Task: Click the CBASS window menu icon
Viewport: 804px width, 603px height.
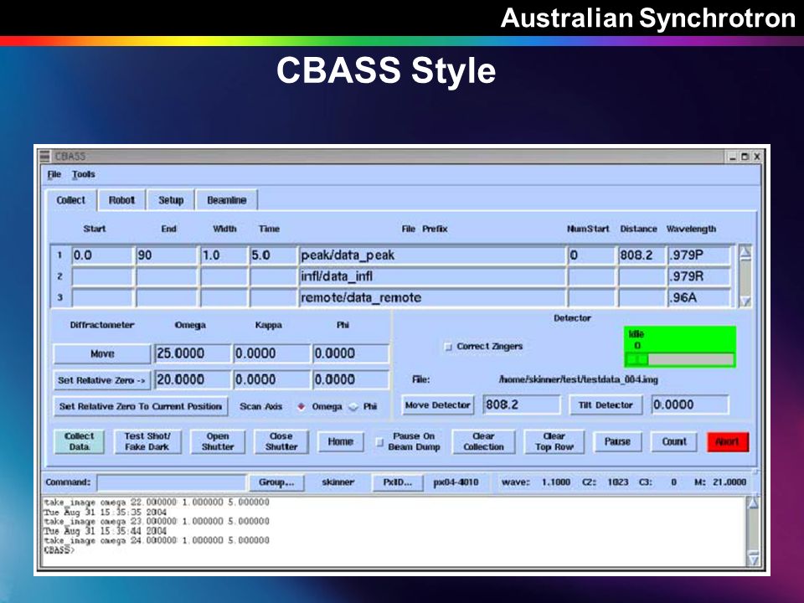Action: (x=45, y=156)
